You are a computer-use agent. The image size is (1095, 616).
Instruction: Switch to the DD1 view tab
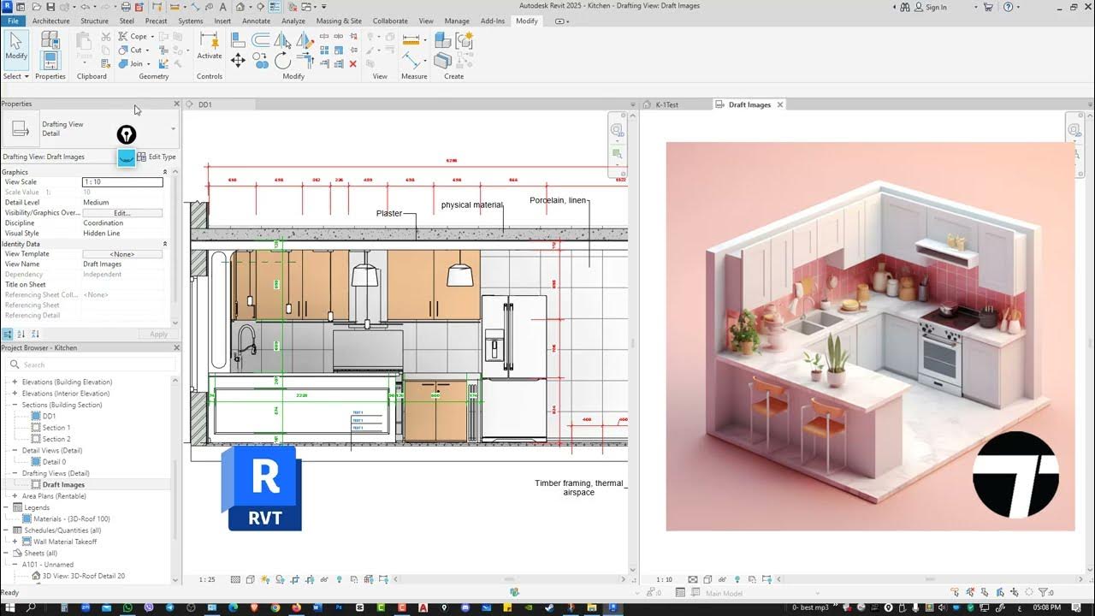tap(204, 104)
